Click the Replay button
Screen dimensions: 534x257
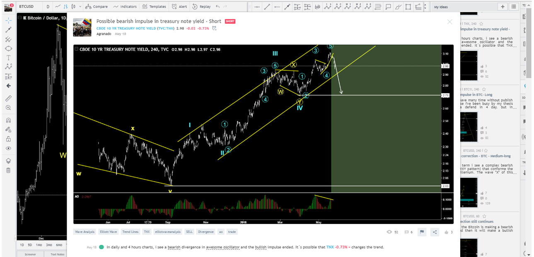pos(201,7)
